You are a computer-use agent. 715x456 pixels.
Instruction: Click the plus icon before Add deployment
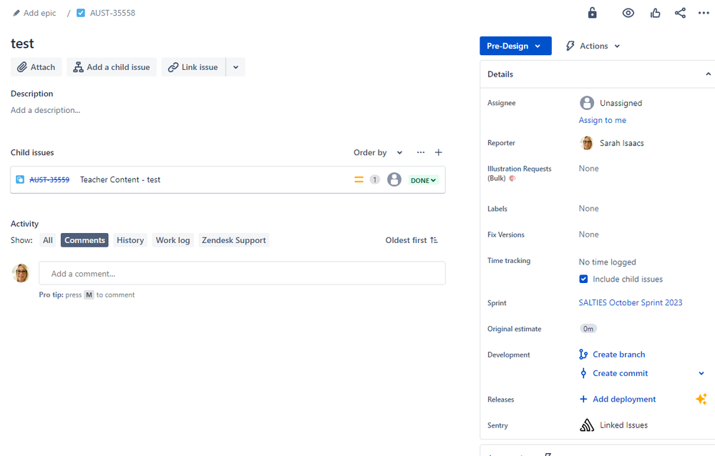pyautogui.click(x=583, y=399)
